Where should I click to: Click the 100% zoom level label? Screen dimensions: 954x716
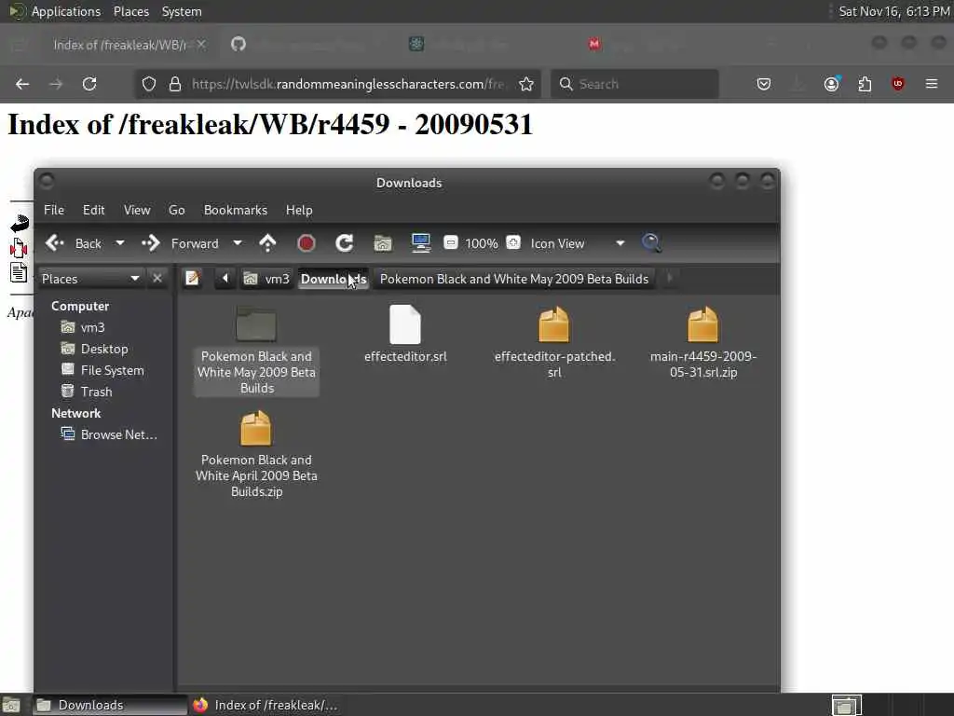[482, 243]
